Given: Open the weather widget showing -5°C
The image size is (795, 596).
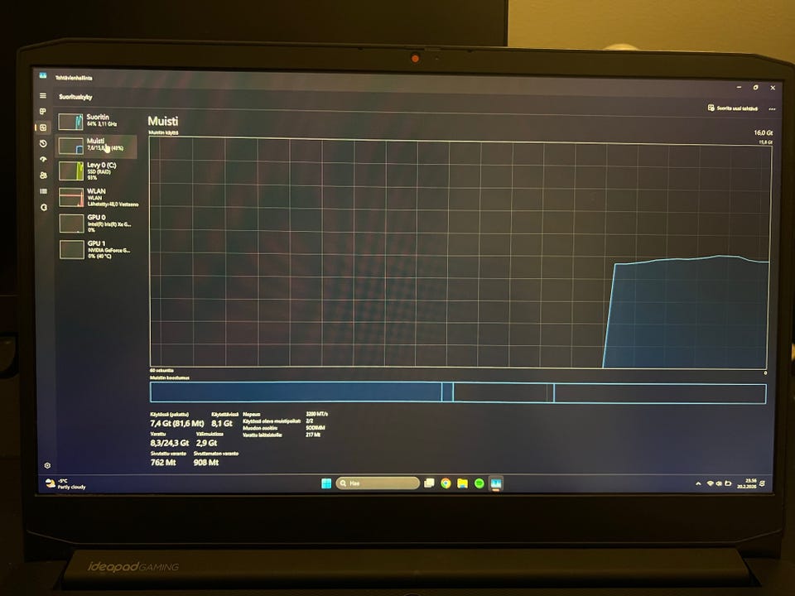Looking at the screenshot, I should coord(65,484).
